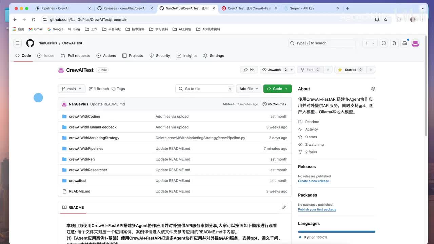Focus the Type / to search box
434x244 pixels.
pyautogui.click(x=322, y=43)
